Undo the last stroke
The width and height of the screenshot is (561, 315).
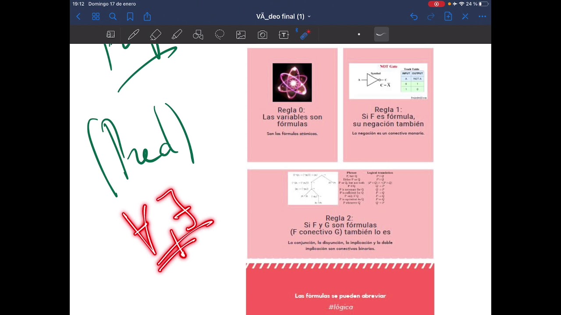pos(414,17)
